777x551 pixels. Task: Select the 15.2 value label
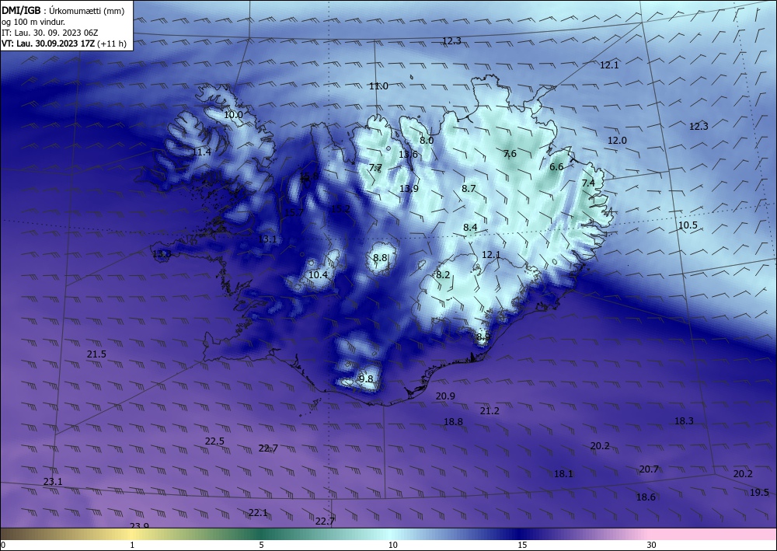341,209
